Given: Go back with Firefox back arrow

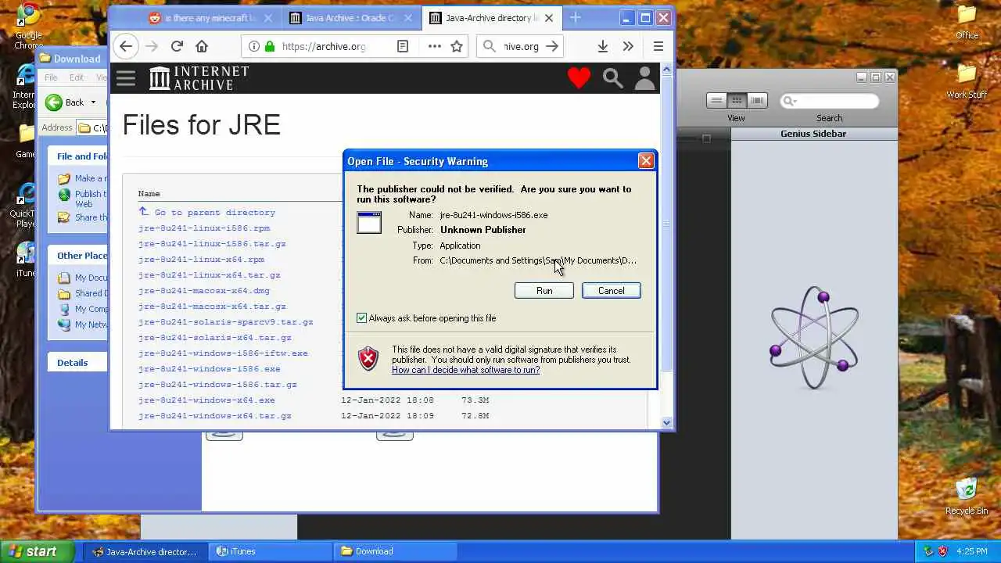Looking at the screenshot, I should click(126, 46).
